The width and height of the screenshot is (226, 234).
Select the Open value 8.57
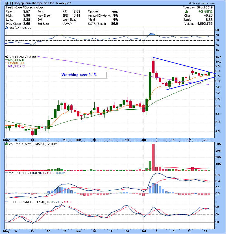click(x=27, y=12)
